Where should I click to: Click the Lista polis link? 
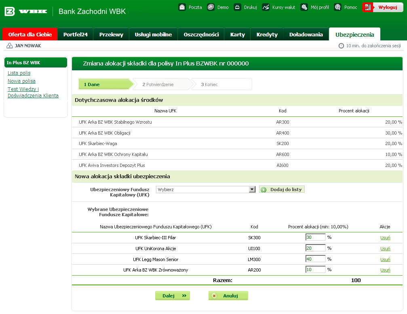[19, 73]
